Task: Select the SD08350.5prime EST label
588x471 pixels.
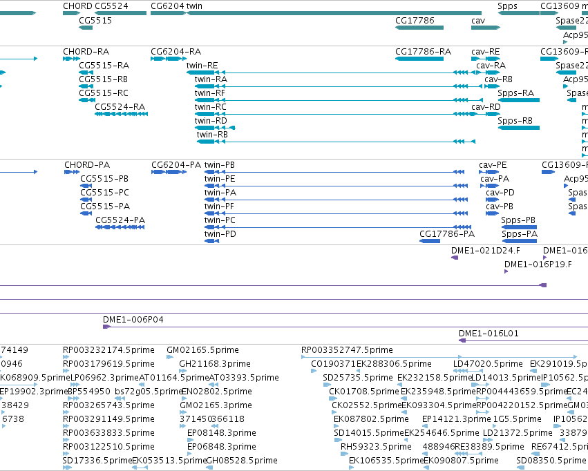Action: [551, 461]
